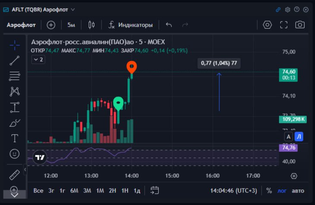This screenshot has height=205, width=315.
Task: Click the RSI value label 74,76
Action: tap(289, 148)
